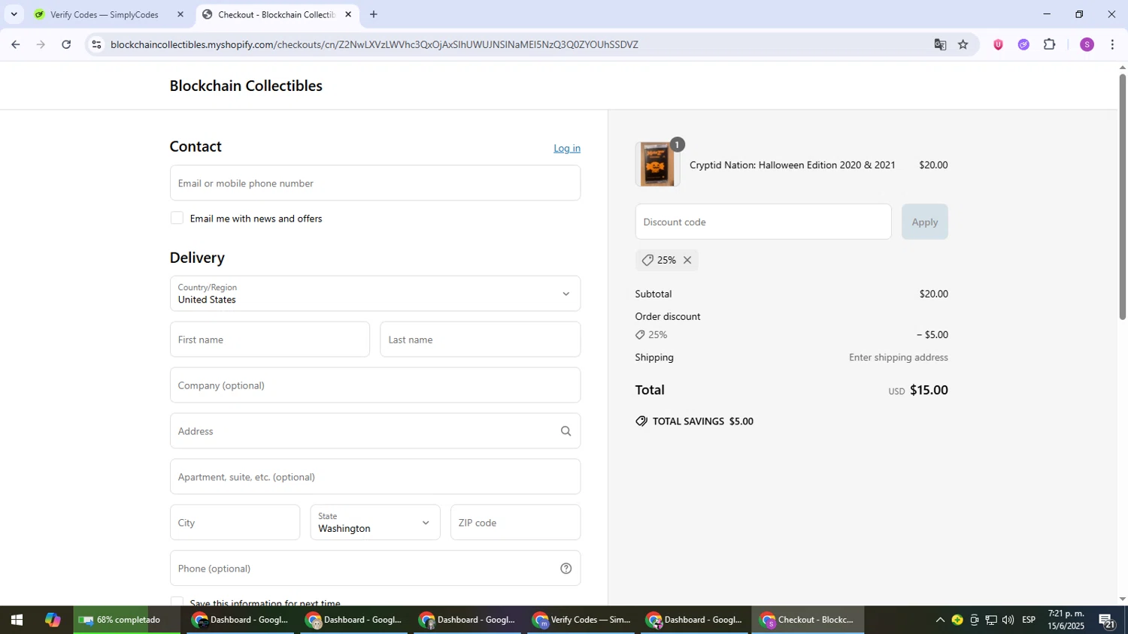Open the site information icon in address bar
1128x634 pixels.
coord(96,44)
